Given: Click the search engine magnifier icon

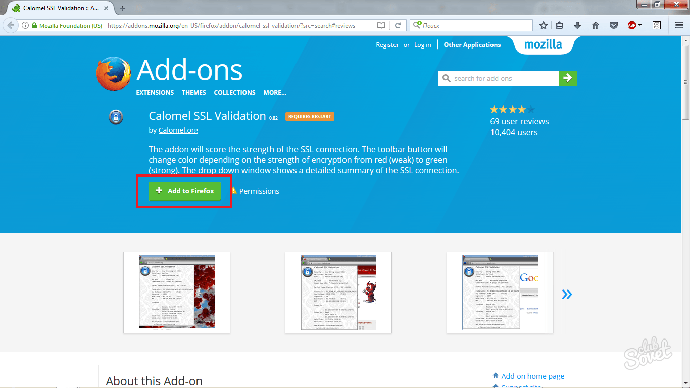Looking at the screenshot, I should 418,25.
